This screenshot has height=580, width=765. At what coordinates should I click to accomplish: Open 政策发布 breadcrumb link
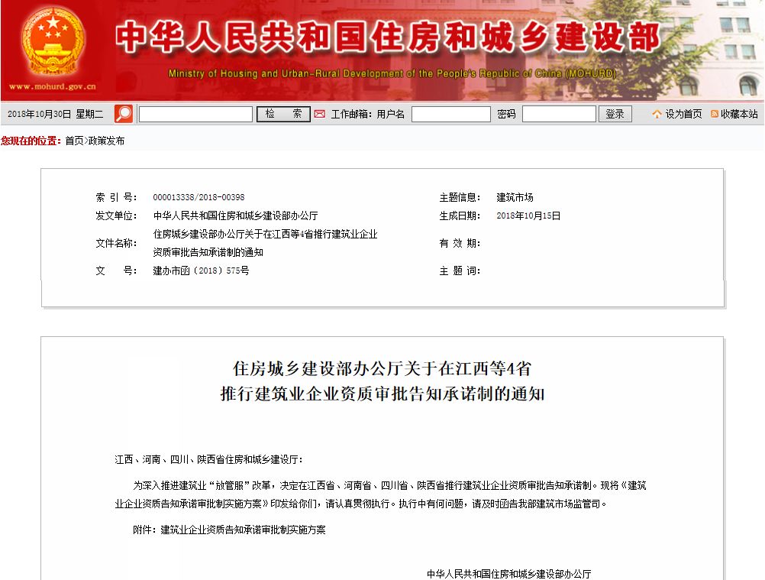106,141
